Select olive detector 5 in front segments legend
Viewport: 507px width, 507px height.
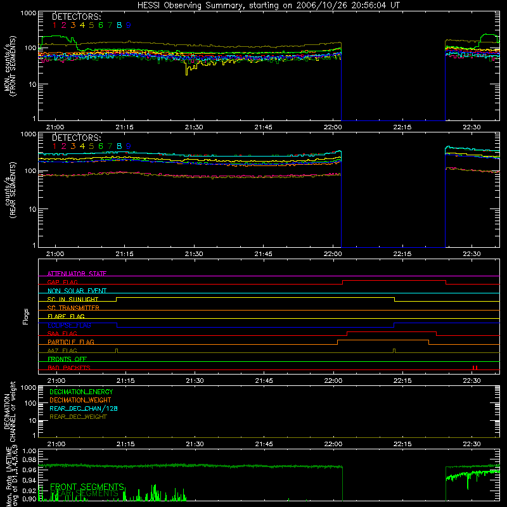pos(91,25)
